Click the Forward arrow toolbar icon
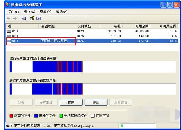181x130 pixels. click(15, 18)
